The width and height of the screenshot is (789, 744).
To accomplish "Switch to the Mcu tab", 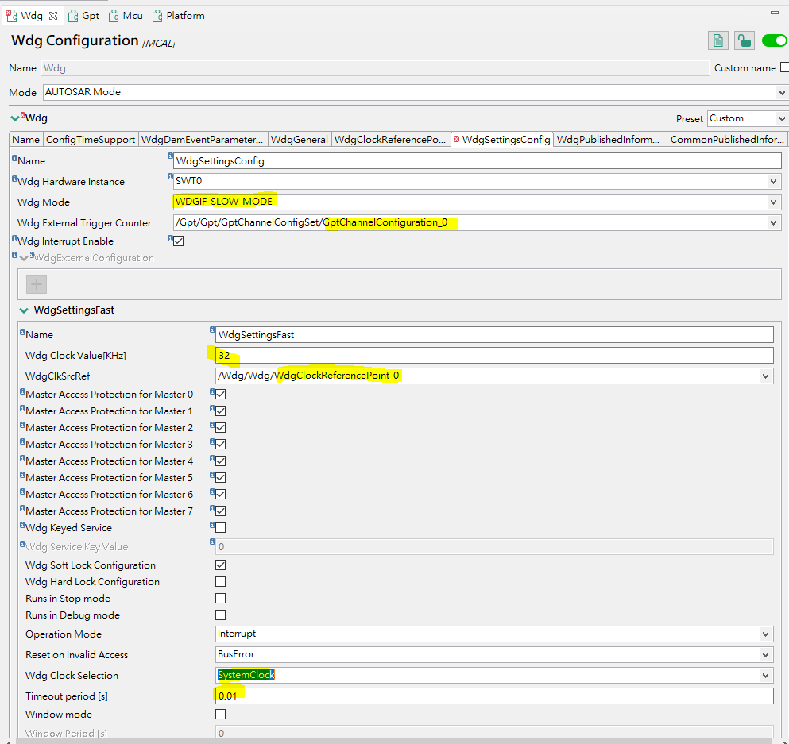I will coord(126,16).
